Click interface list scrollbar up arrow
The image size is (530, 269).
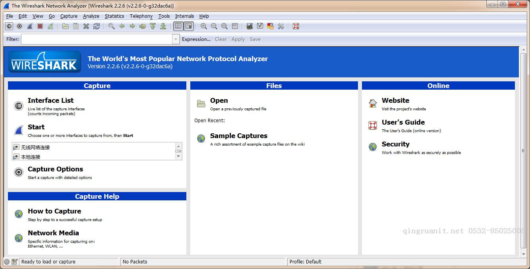[178, 146]
